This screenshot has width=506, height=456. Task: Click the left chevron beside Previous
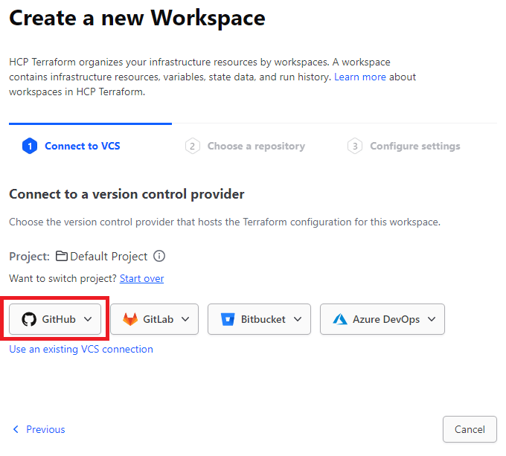[16, 429]
